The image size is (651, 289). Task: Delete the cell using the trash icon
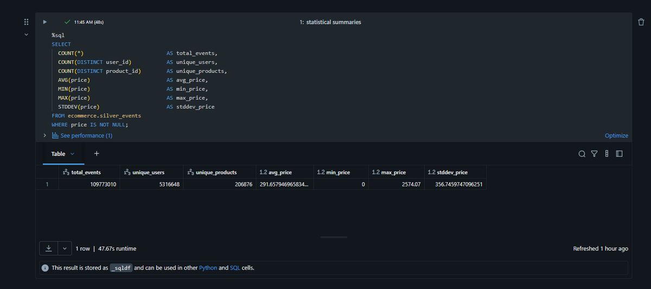[x=641, y=22]
